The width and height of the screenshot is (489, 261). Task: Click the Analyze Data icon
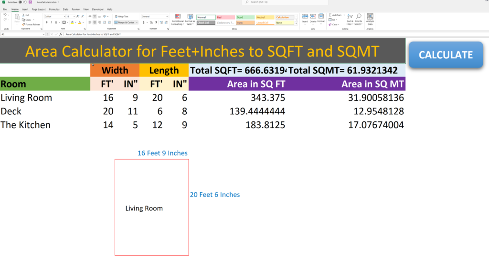(x=370, y=19)
